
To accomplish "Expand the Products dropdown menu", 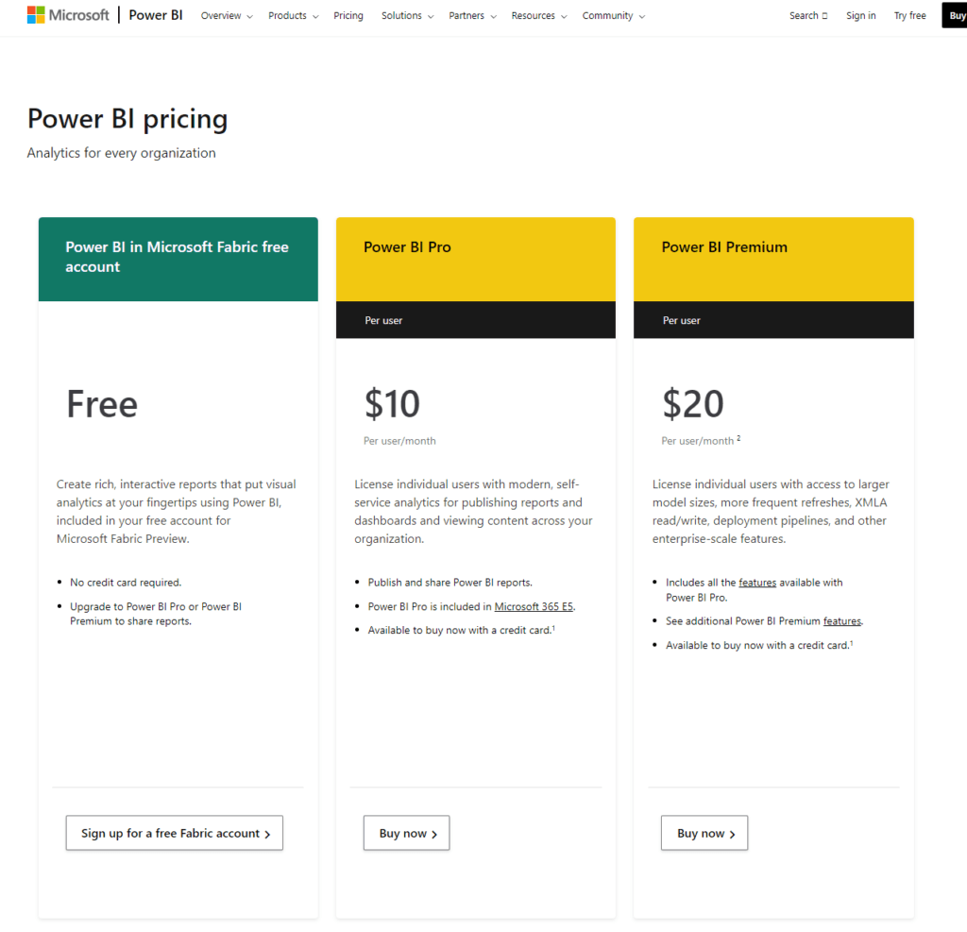I will [293, 16].
